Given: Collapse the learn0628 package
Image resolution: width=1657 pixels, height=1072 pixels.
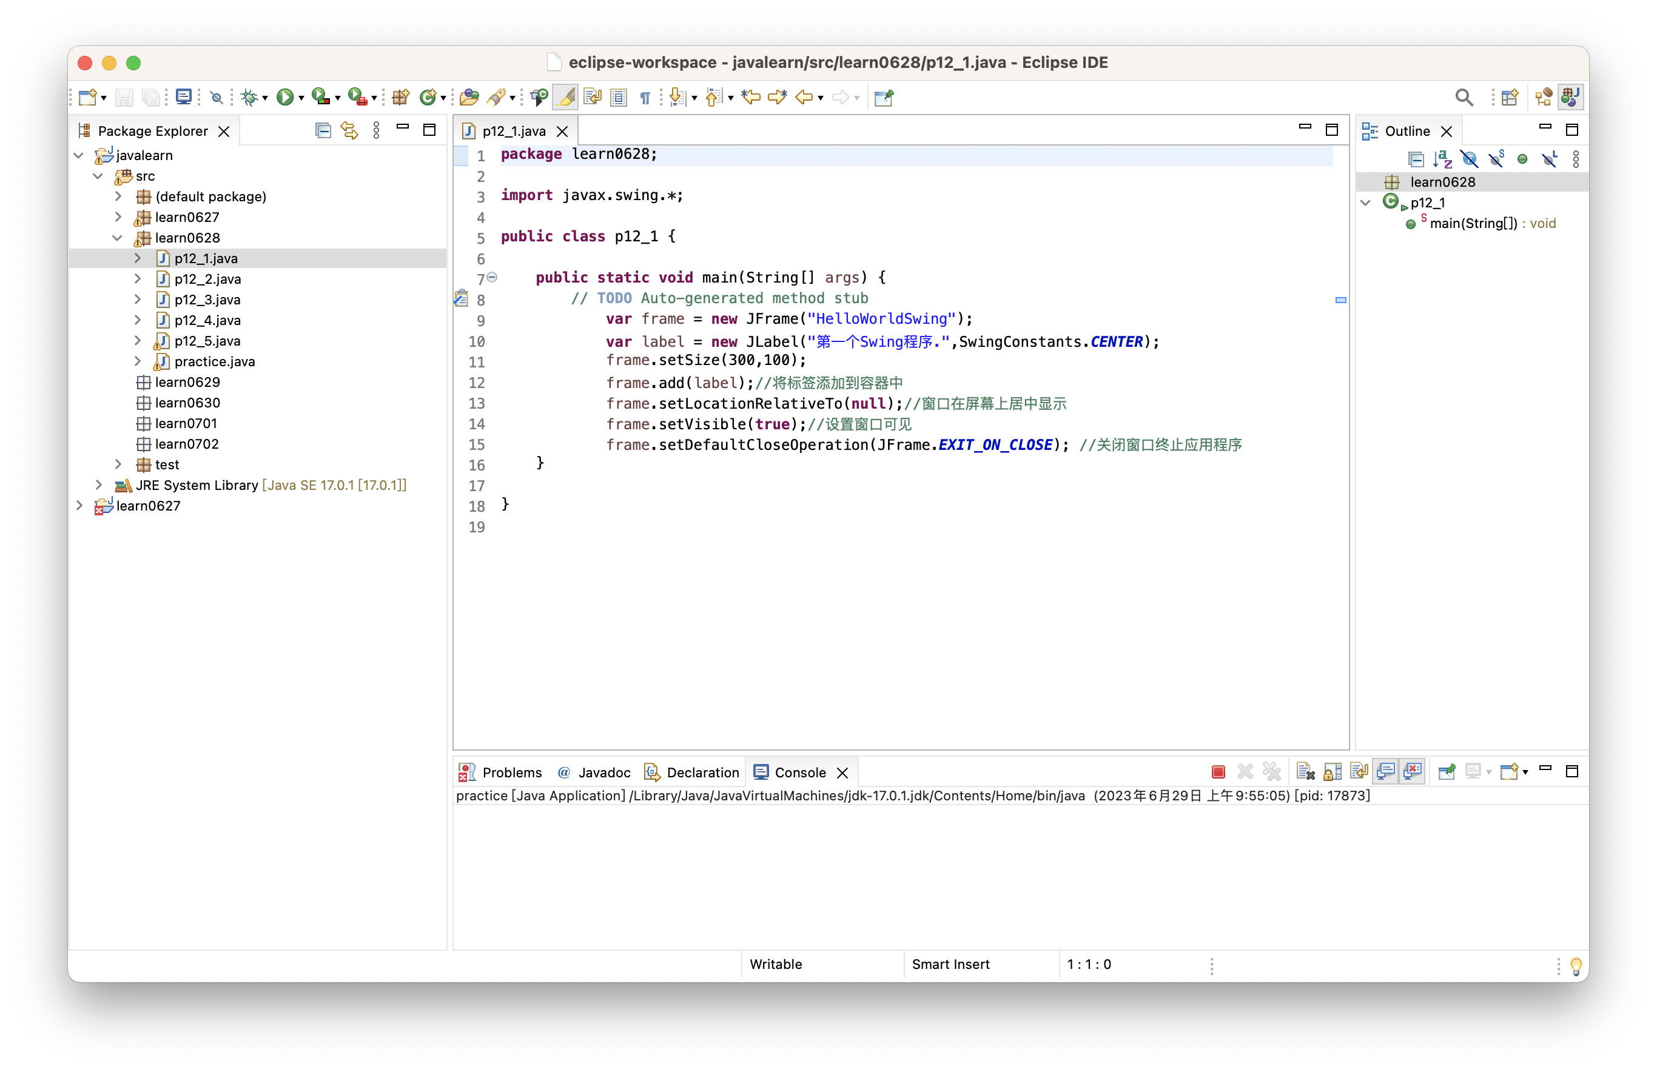Looking at the screenshot, I should (118, 238).
